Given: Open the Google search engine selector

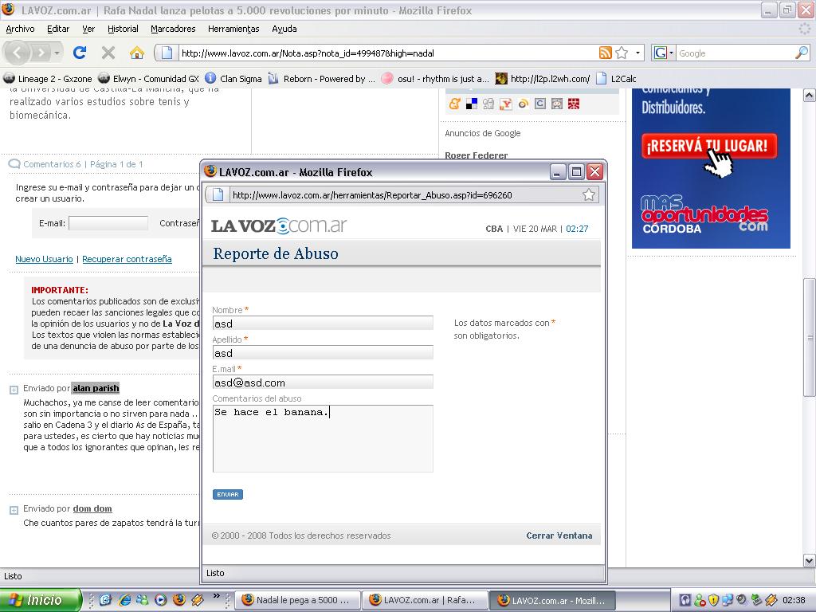Looking at the screenshot, I should (x=664, y=53).
